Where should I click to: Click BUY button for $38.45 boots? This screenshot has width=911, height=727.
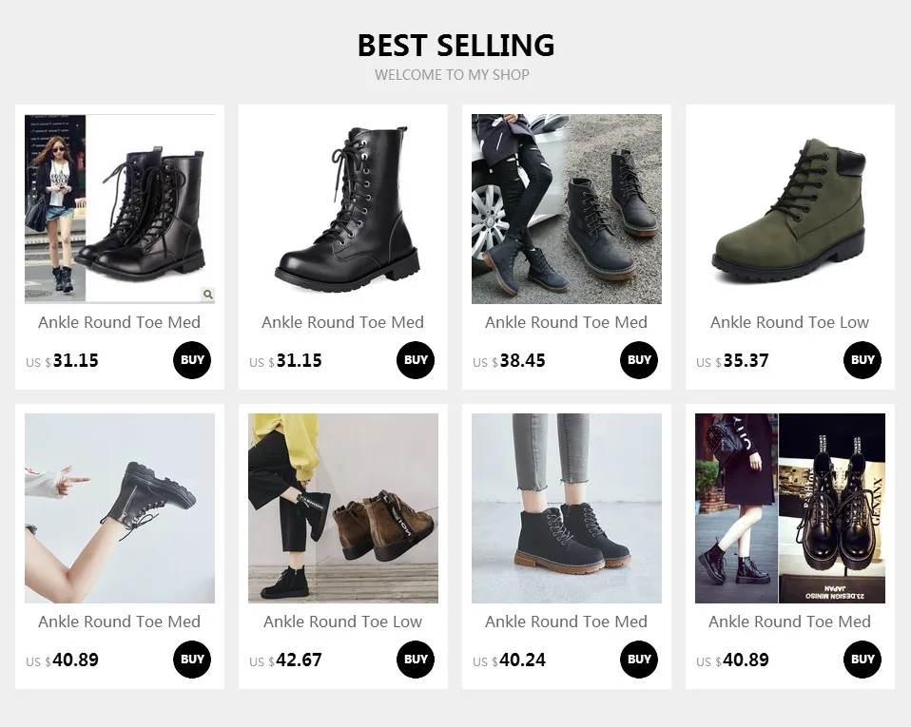639,360
